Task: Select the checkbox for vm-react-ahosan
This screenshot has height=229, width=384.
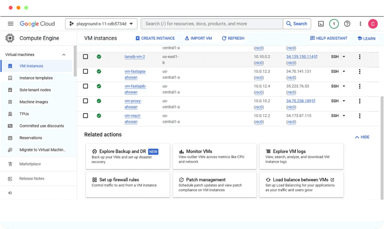Action: pos(86,115)
